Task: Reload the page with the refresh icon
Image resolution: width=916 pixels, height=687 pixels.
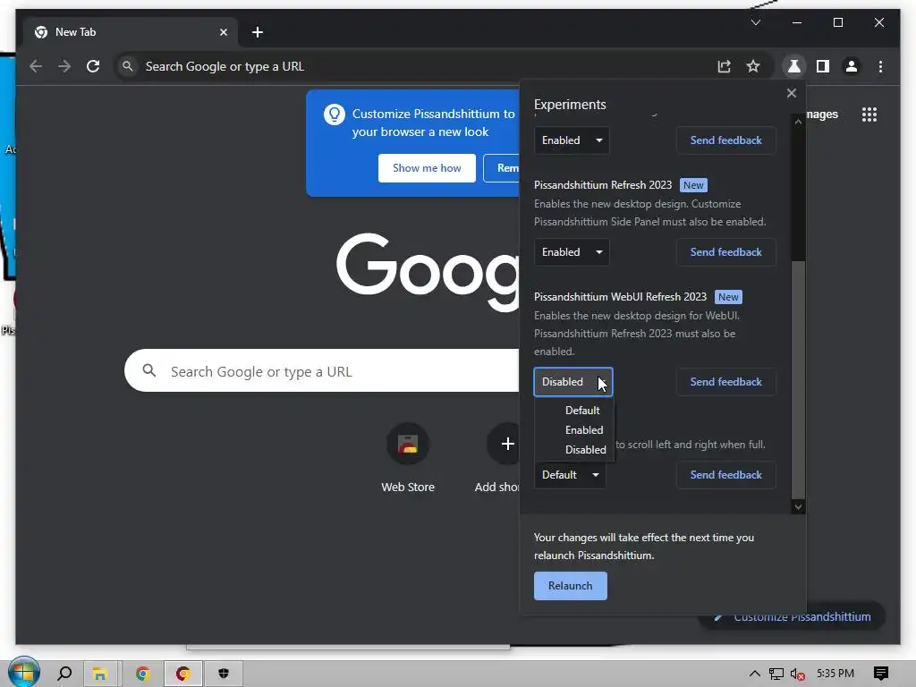Action: (93, 66)
